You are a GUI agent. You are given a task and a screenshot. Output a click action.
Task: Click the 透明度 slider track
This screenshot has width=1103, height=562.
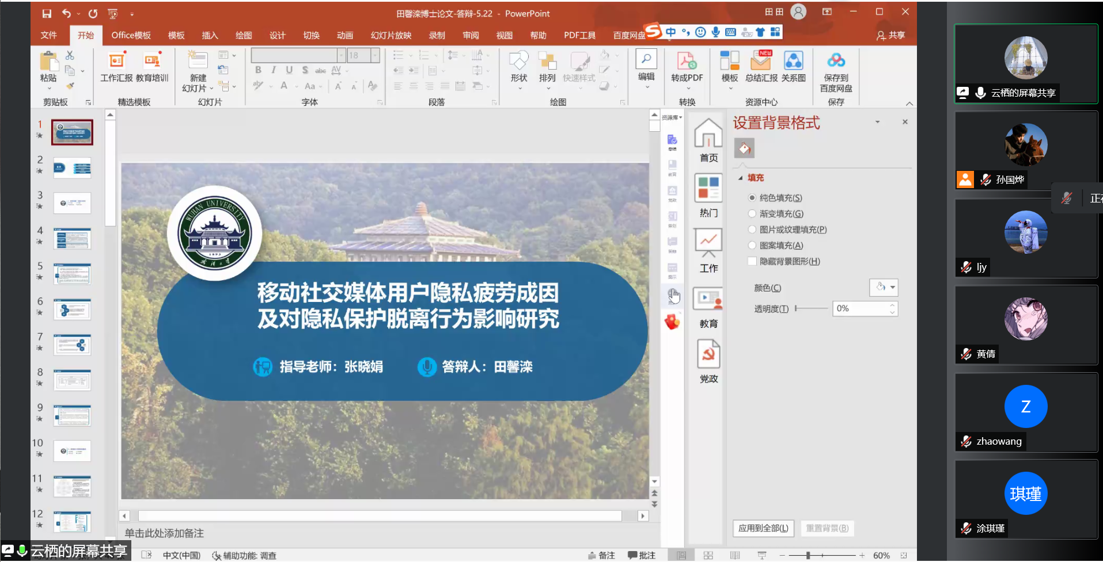click(x=811, y=308)
